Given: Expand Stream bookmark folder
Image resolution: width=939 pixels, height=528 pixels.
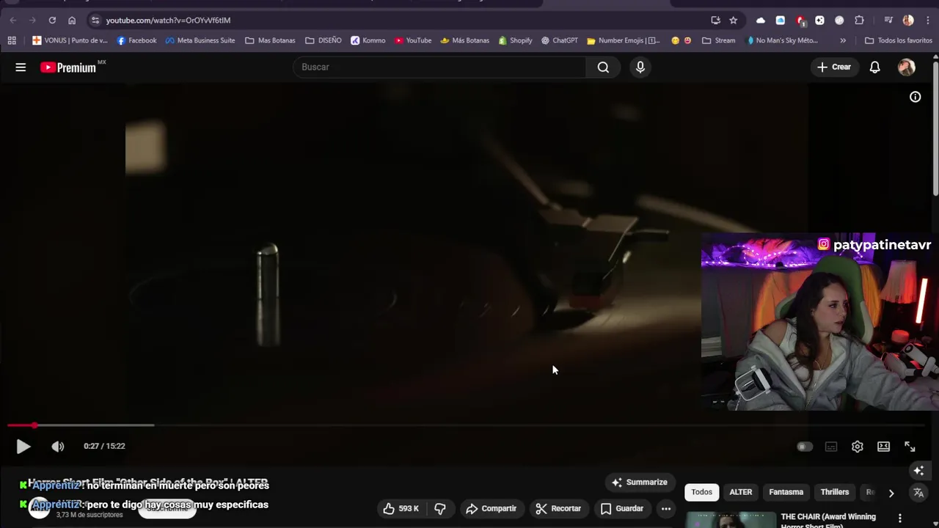Looking at the screenshot, I should 719,40.
